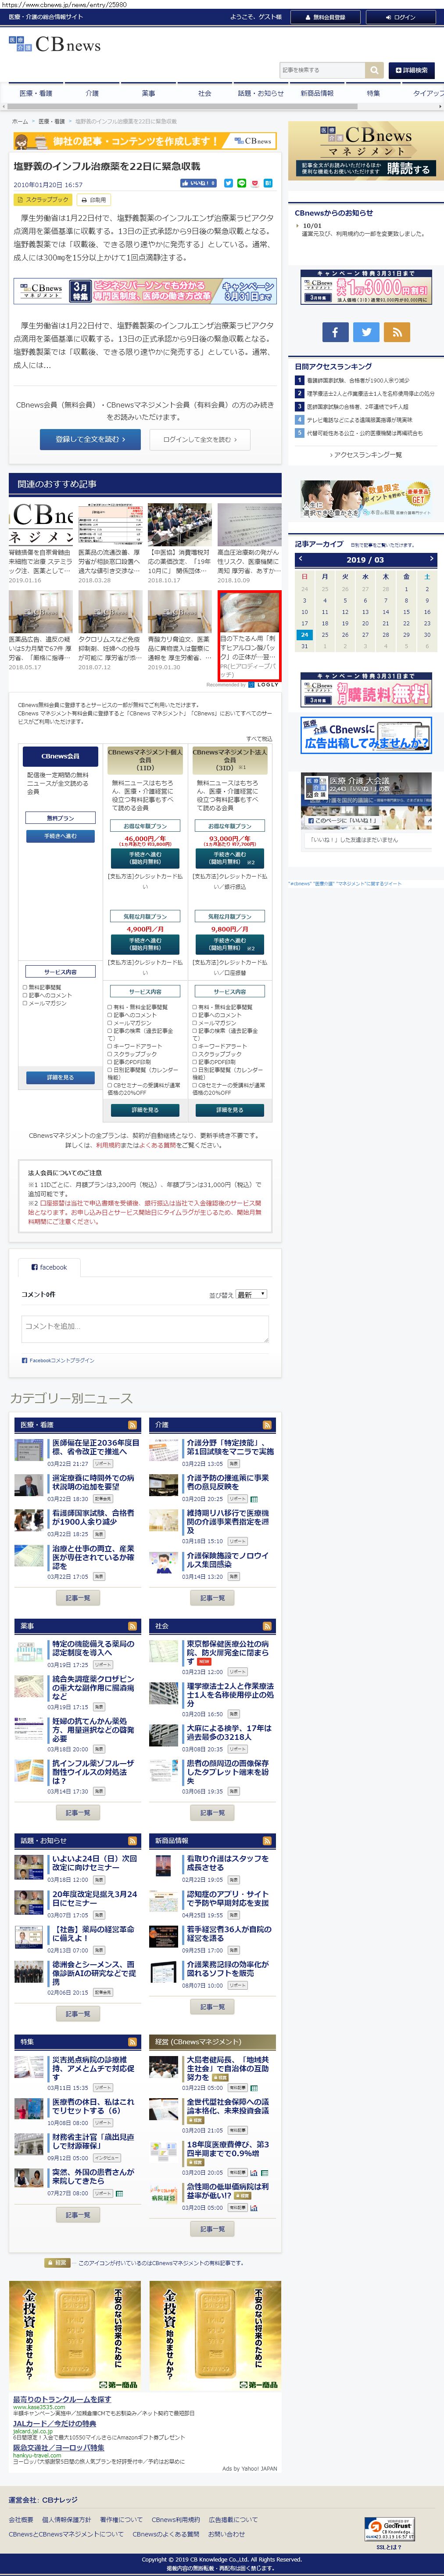Open the 御社の記事・コンテンツを作成します banner
The width and height of the screenshot is (444, 2576).
pos(145,141)
